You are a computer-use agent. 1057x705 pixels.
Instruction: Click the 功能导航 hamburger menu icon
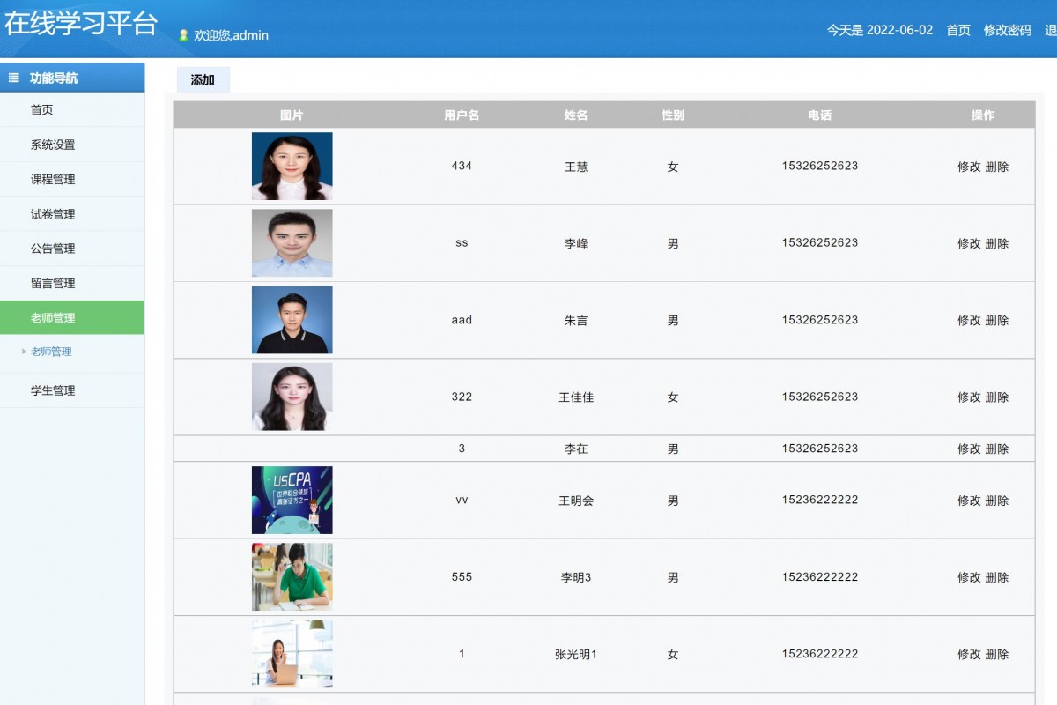[12, 77]
